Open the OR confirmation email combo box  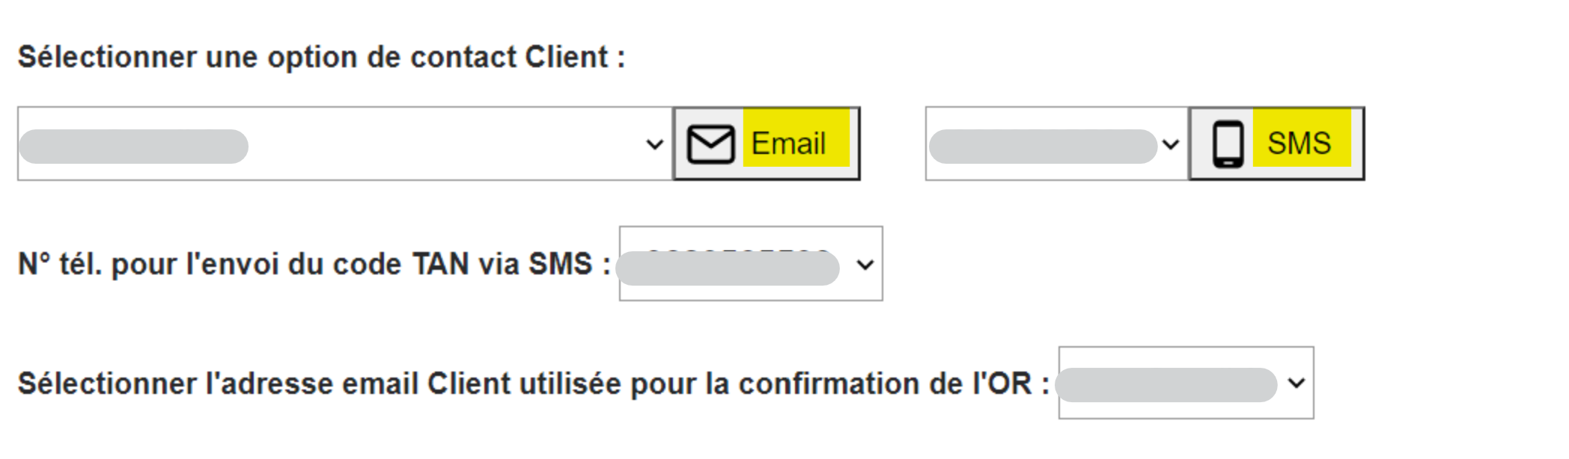click(x=1186, y=383)
